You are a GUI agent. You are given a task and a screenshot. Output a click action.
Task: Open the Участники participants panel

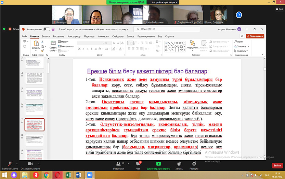118,164
